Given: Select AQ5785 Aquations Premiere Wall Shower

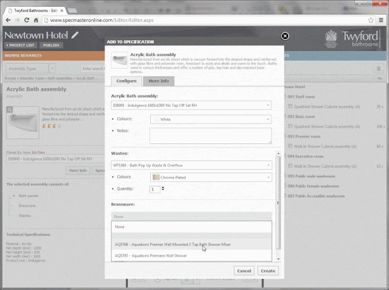Looking at the screenshot, I should click(x=191, y=255).
